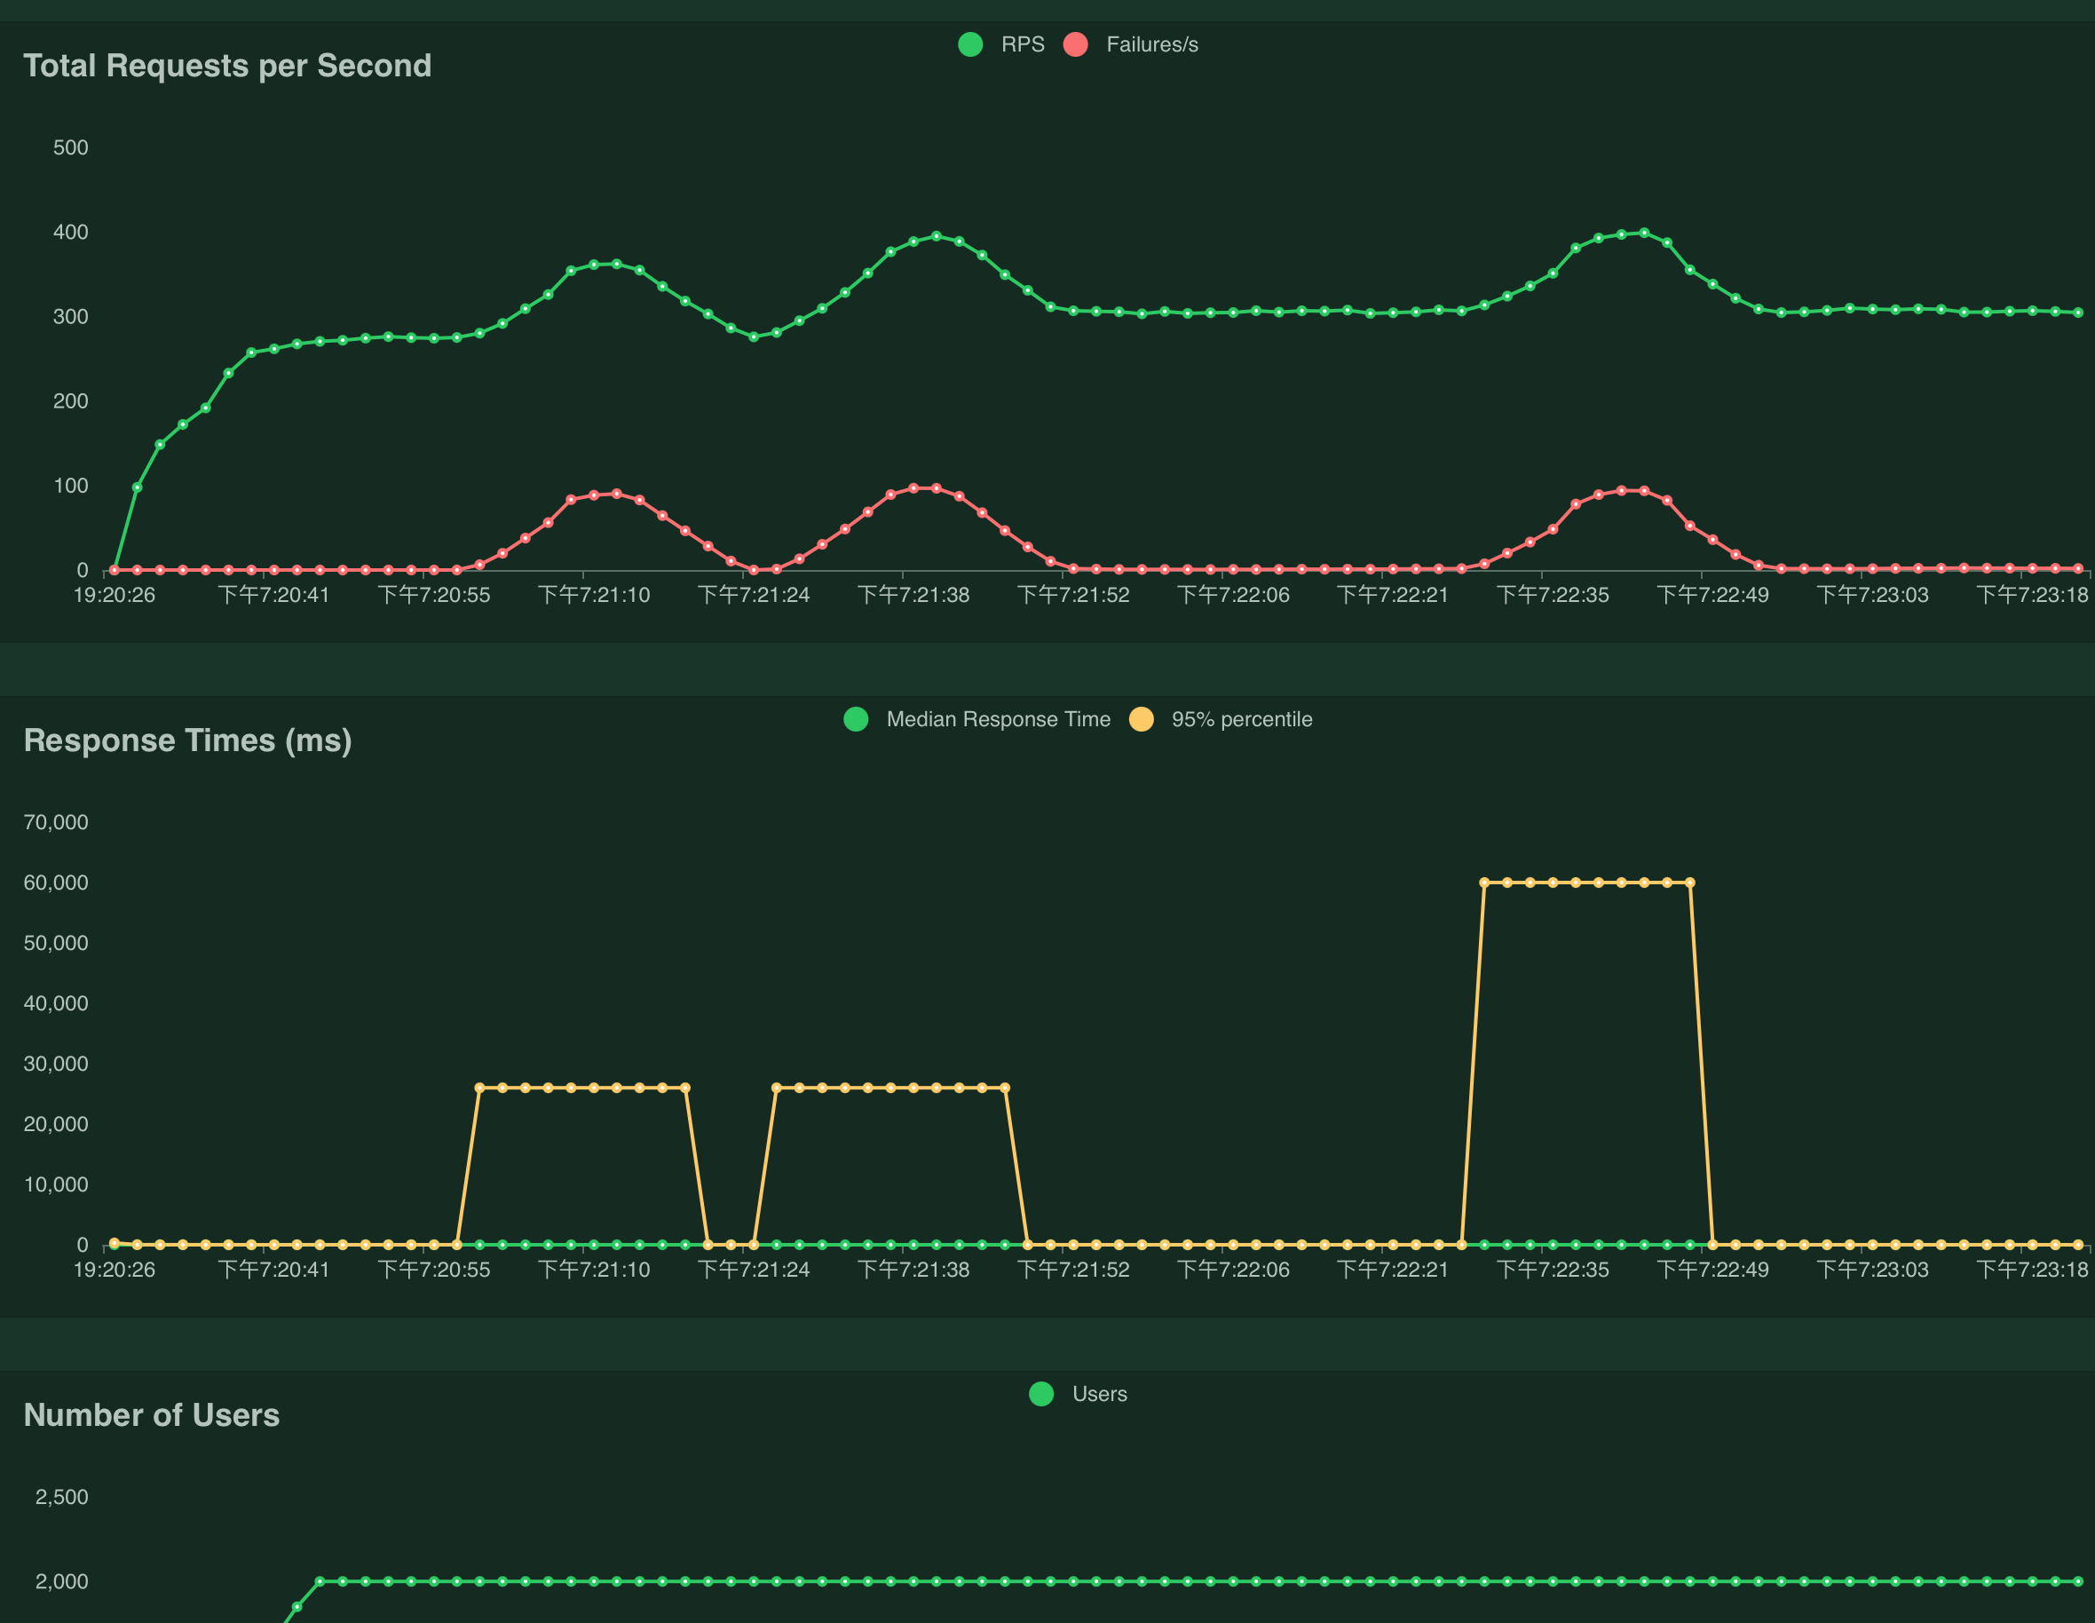The width and height of the screenshot is (2095, 1623).
Task: Click the final RPS data point at chart end
Action: 2079,313
